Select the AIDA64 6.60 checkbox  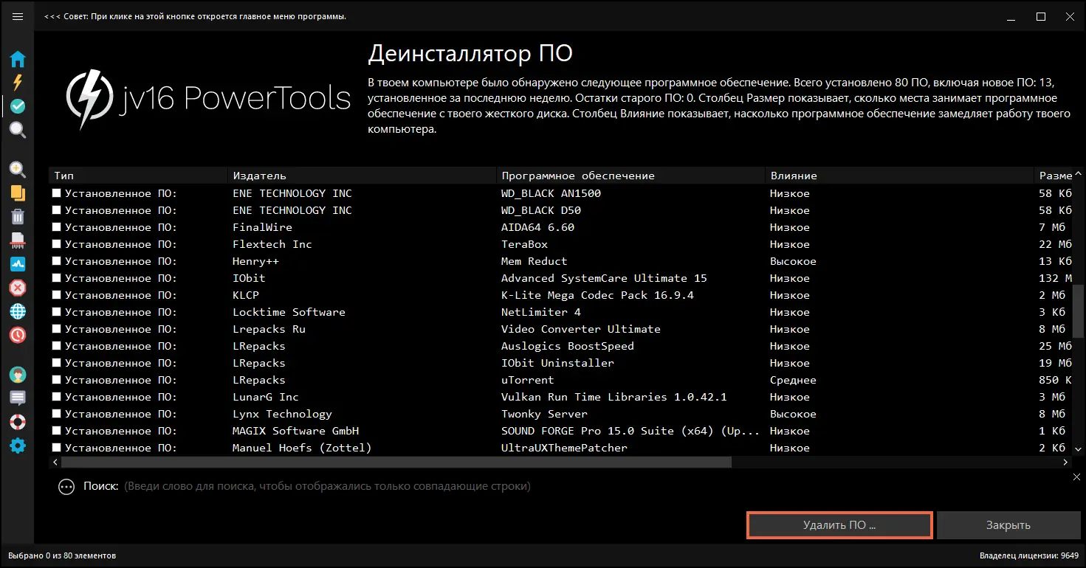pyautogui.click(x=56, y=227)
